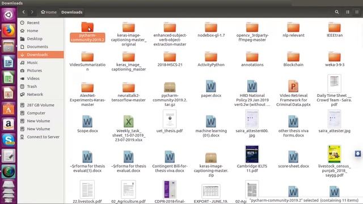Select nodebox-gl-1.7 folder
Screen dimensions: 363x204
tap(211, 29)
